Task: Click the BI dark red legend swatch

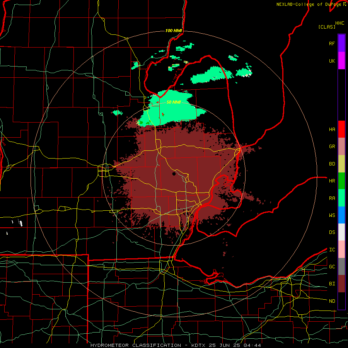Action: pos(341,284)
